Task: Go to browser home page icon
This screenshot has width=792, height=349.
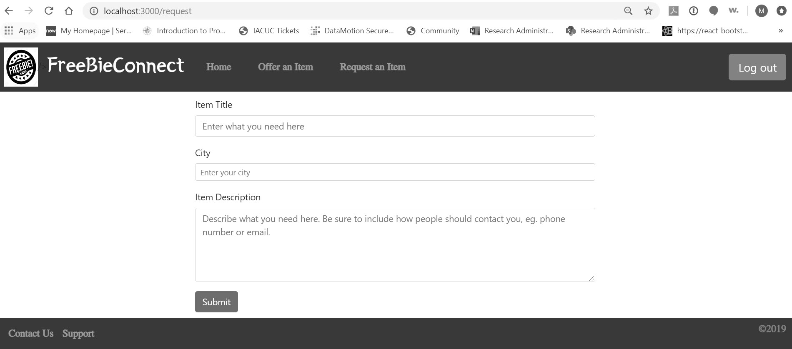Action: pos(69,11)
